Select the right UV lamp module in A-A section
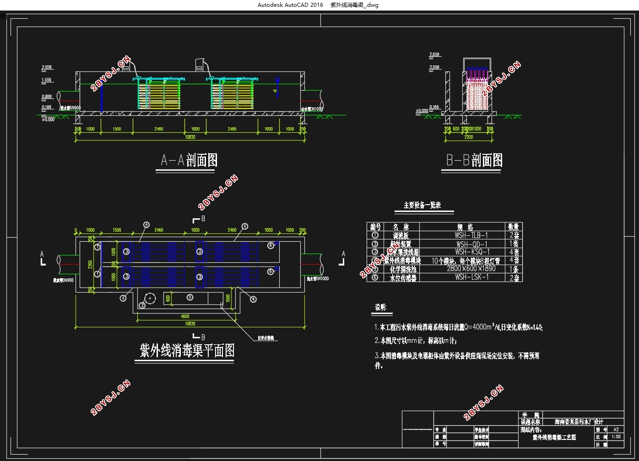This screenshot has width=639, height=461. tap(233, 93)
